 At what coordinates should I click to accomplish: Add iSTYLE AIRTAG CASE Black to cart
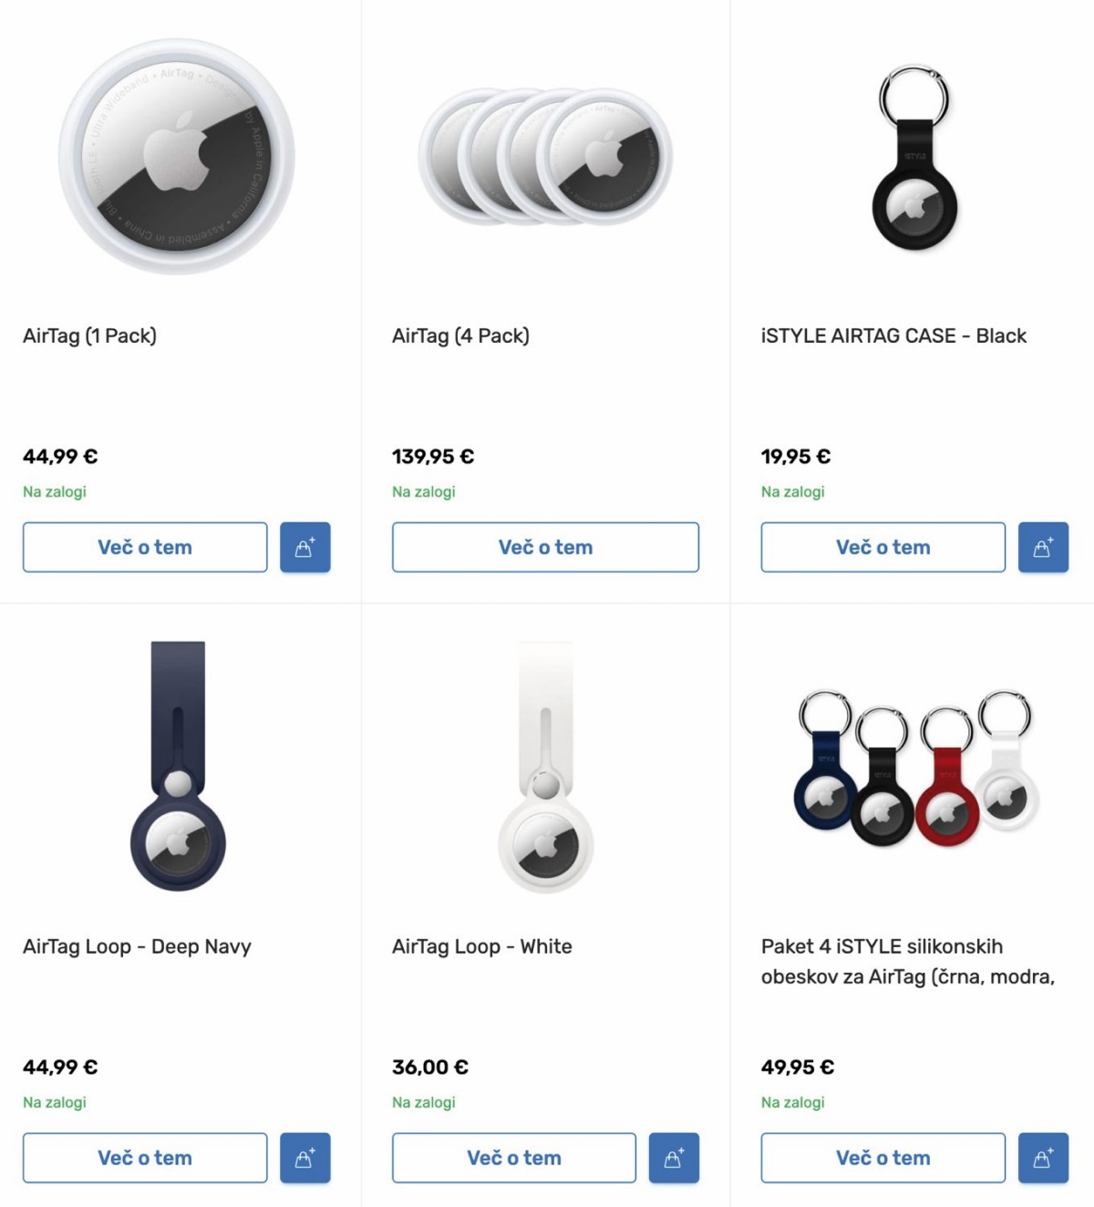tap(1043, 547)
